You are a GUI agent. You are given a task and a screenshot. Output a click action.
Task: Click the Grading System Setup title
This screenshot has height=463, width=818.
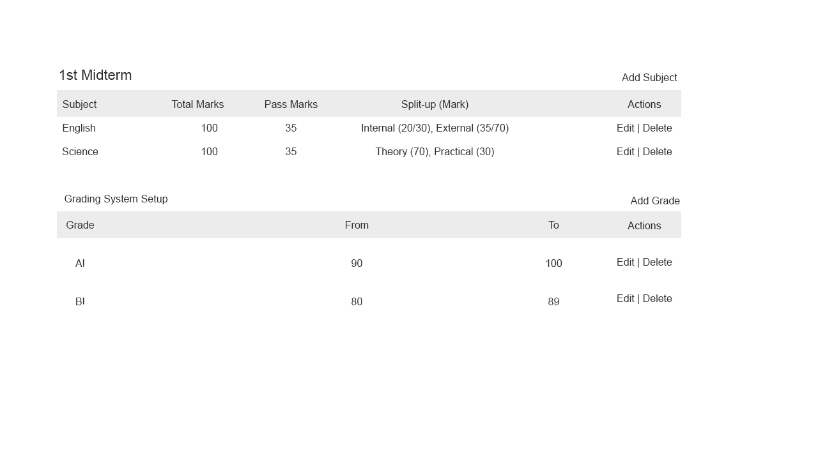tap(116, 199)
